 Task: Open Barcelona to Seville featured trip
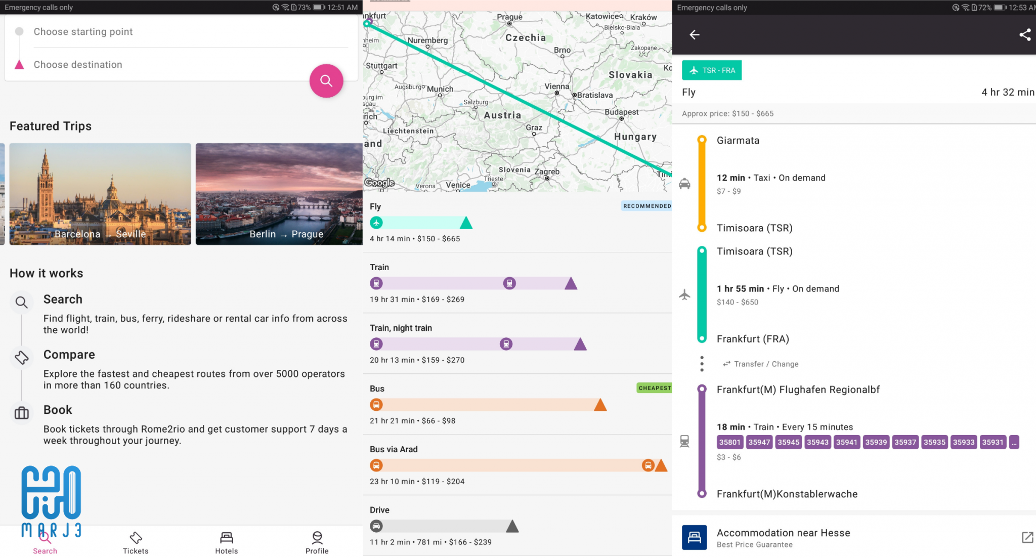coord(100,194)
